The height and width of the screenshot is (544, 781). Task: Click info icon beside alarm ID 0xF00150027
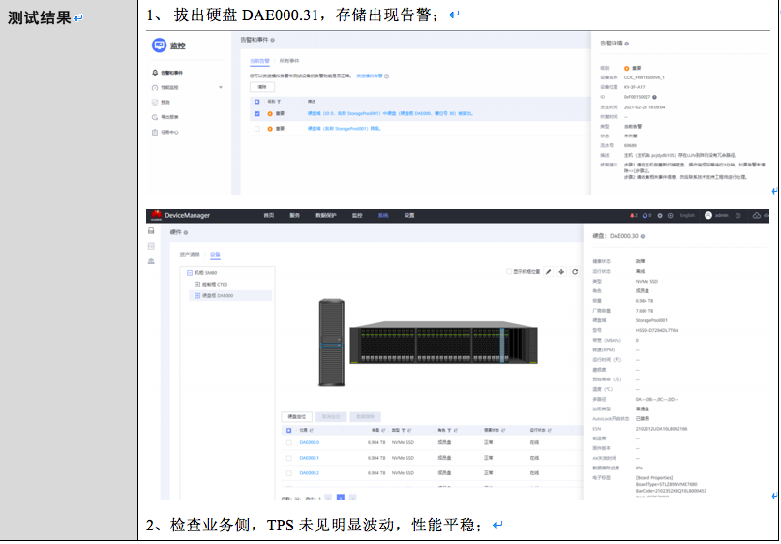(x=654, y=97)
